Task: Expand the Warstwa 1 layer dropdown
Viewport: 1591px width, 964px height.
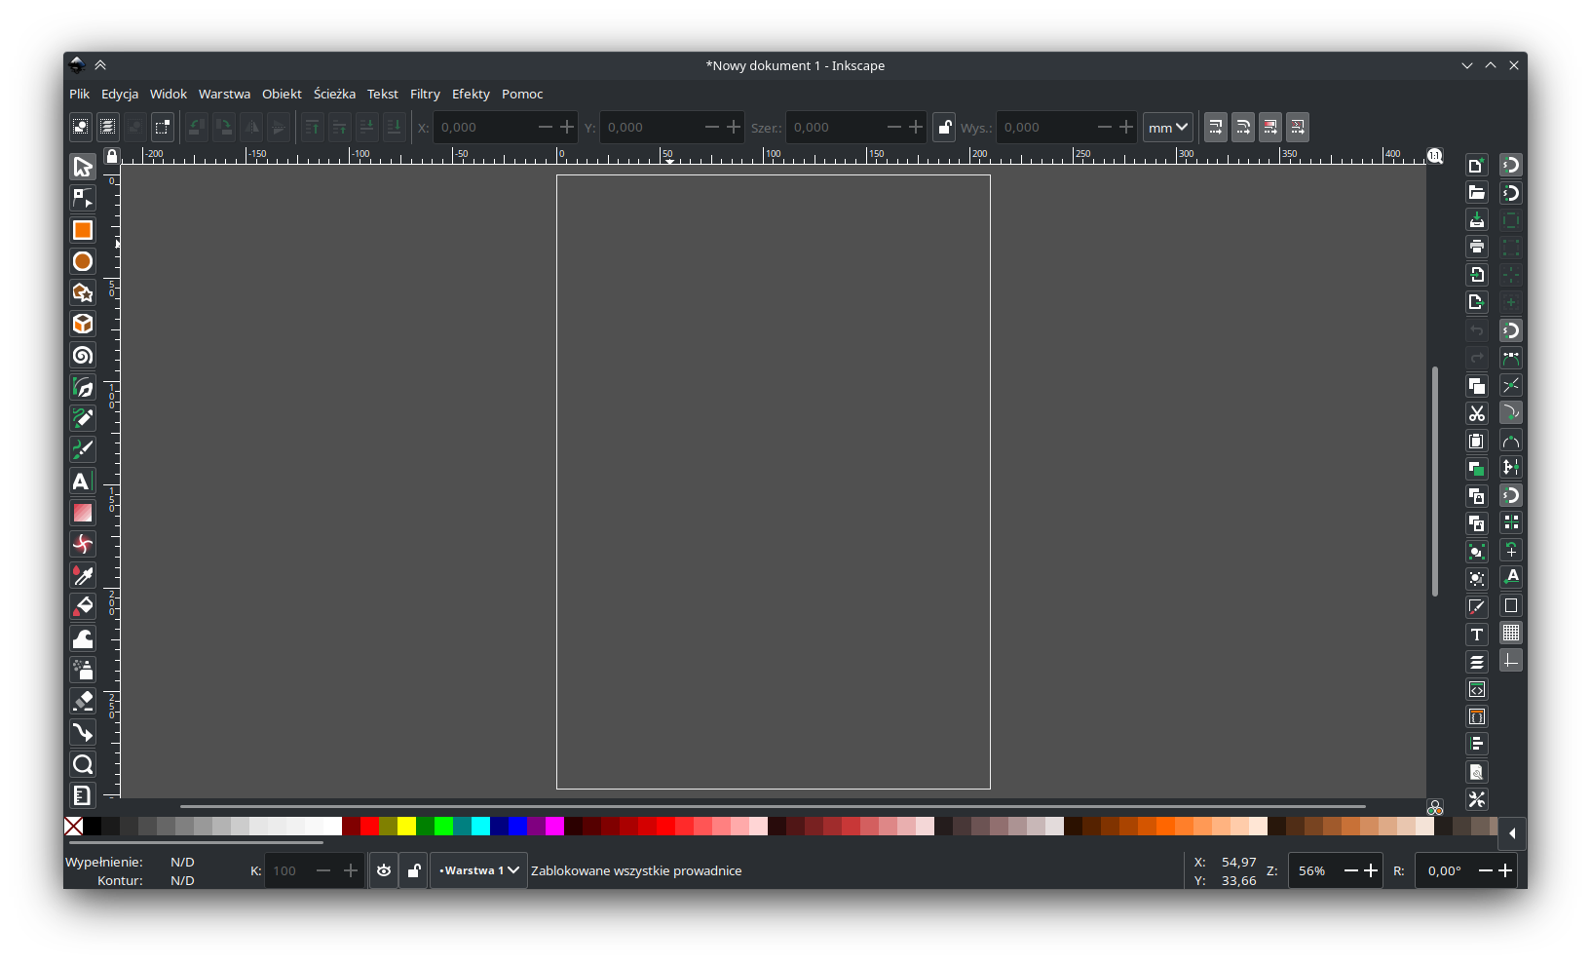Action: click(479, 870)
